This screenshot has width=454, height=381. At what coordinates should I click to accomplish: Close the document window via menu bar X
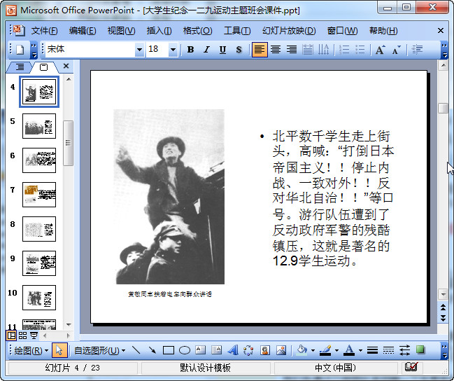click(441, 30)
